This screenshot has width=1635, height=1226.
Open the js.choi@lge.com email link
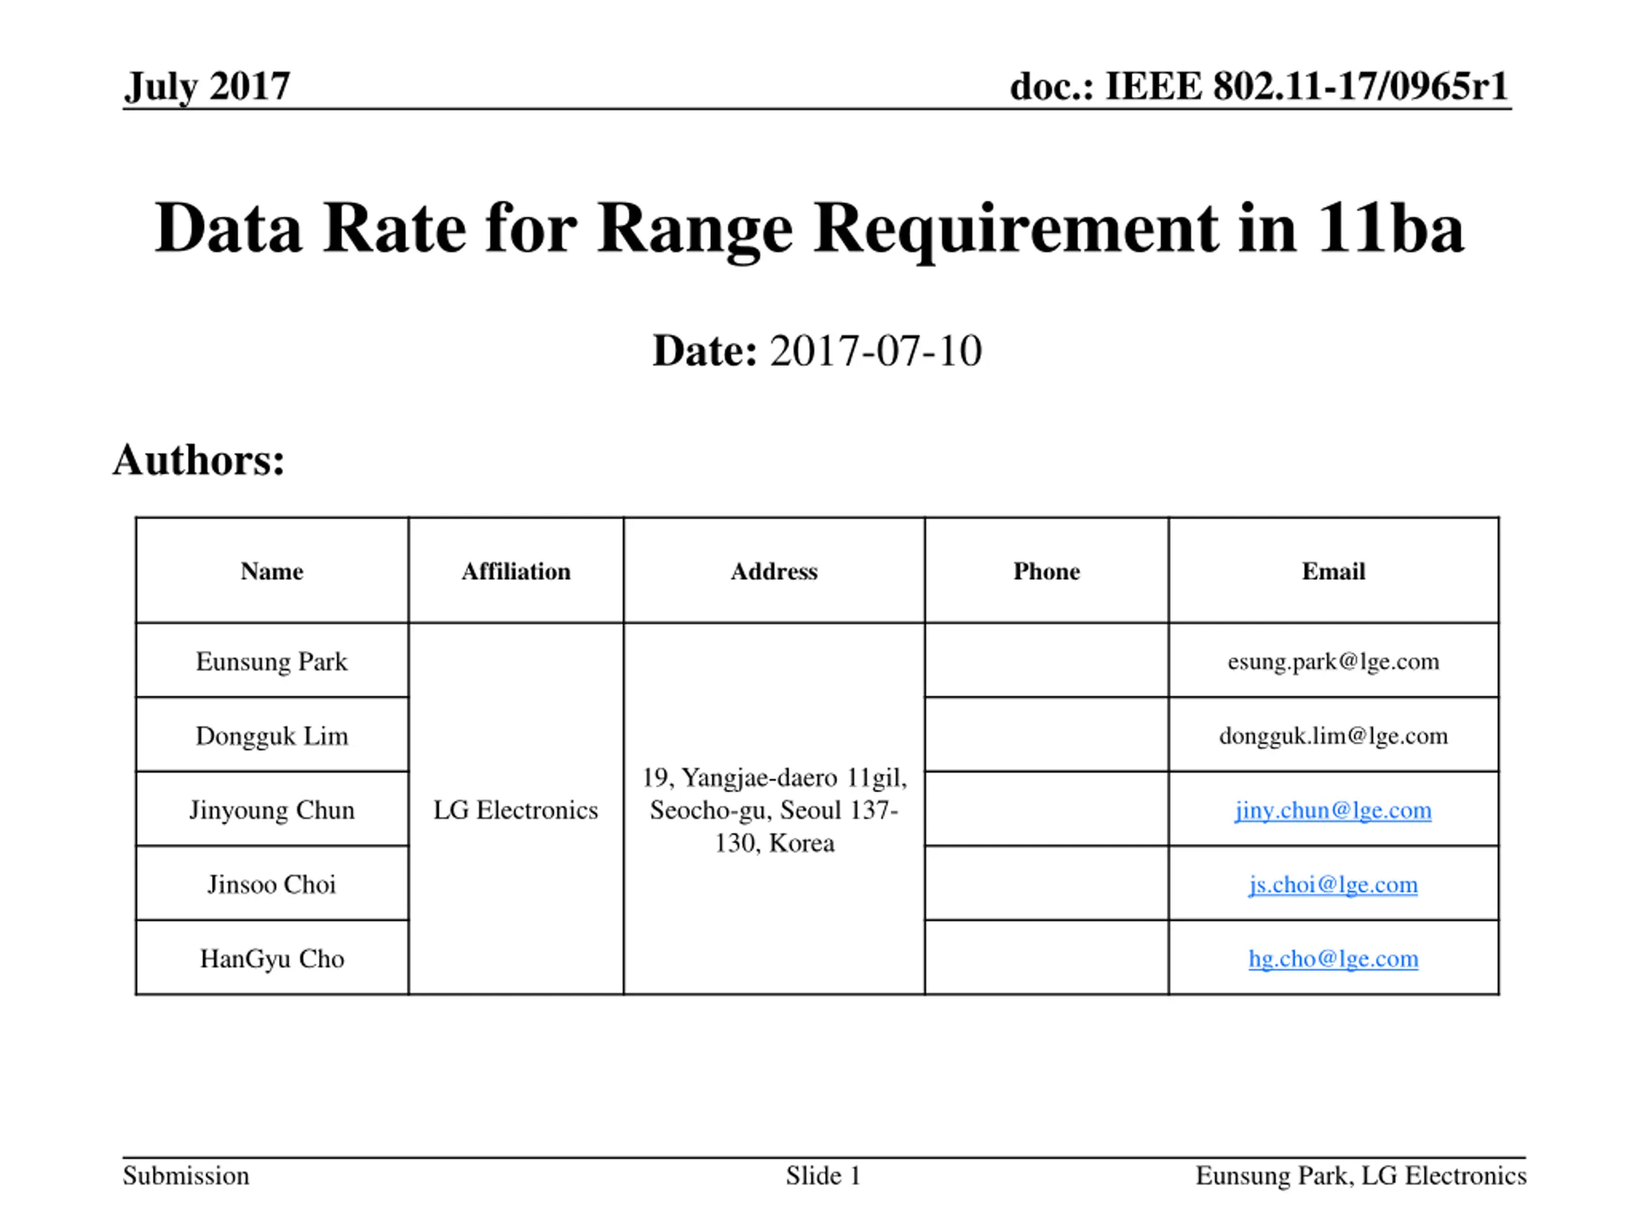coord(1333,884)
